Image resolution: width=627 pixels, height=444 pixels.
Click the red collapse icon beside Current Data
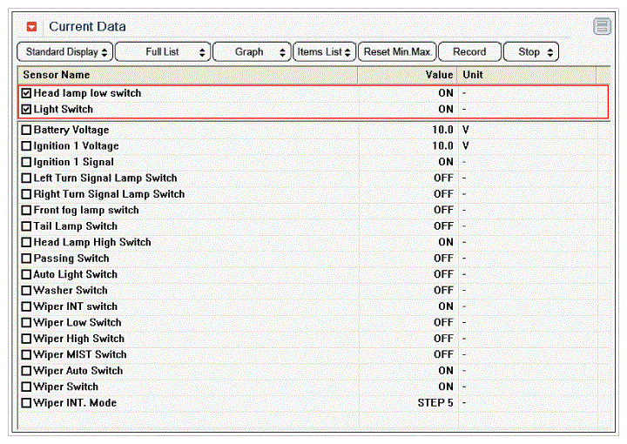tap(32, 27)
